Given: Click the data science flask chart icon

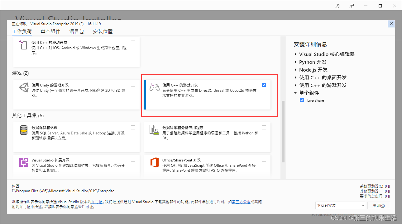Looking at the screenshot, I should pos(154,130).
